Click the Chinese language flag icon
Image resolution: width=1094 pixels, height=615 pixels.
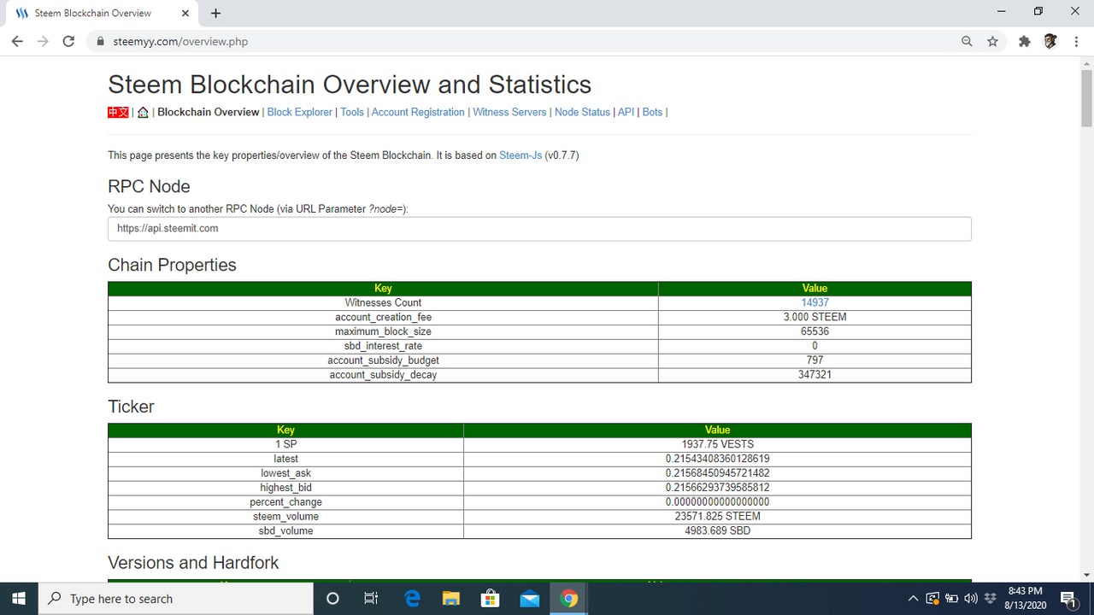(118, 112)
